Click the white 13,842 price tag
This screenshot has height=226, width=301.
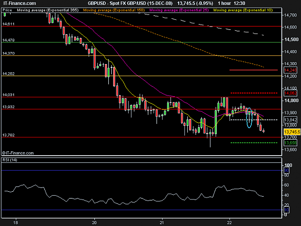pos(290,120)
